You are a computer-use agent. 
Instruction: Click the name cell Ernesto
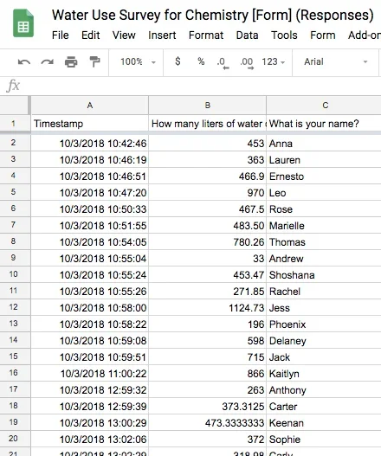point(324,176)
